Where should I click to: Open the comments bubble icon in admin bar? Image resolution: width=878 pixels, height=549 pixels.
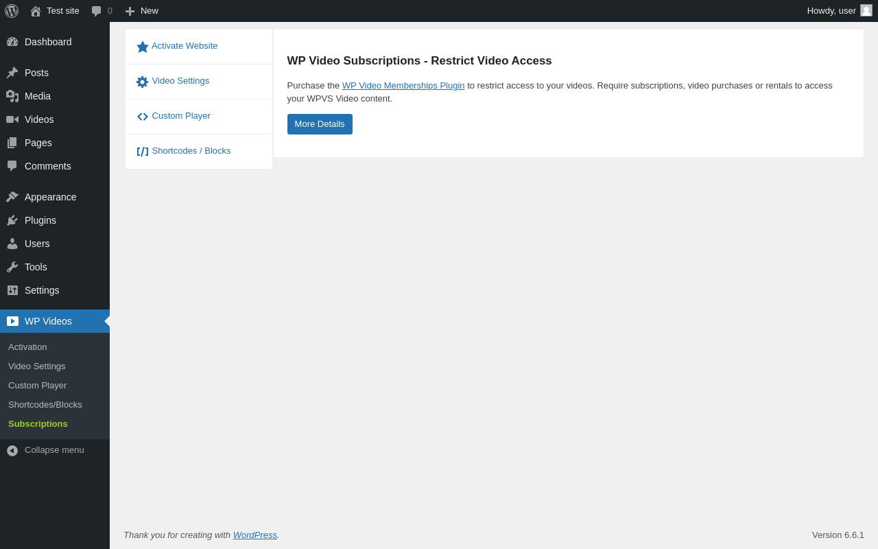[x=97, y=11]
